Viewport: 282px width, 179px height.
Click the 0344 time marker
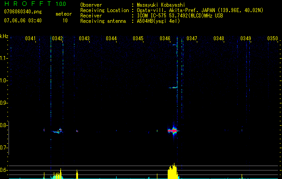111,38
